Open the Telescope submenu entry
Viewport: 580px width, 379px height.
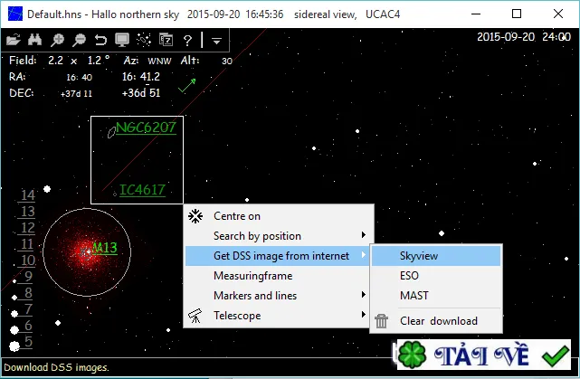coord(280,316)
